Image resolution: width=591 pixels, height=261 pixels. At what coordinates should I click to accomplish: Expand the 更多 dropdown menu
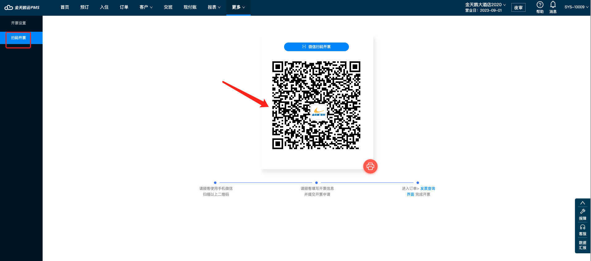pyautogui.click(x=238, y=7)
